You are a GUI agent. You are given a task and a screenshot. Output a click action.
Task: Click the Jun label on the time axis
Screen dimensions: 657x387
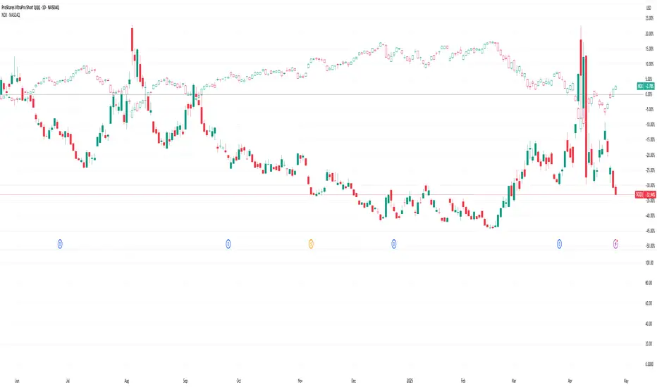[17, 381]
